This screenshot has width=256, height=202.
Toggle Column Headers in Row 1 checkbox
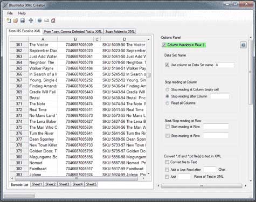pos(164,45)
